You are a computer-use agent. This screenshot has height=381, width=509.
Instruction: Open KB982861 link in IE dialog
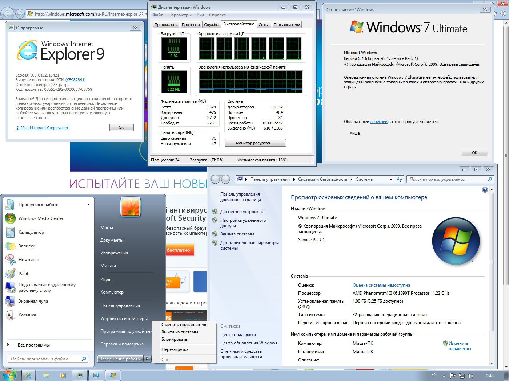(x=76, y=80)
